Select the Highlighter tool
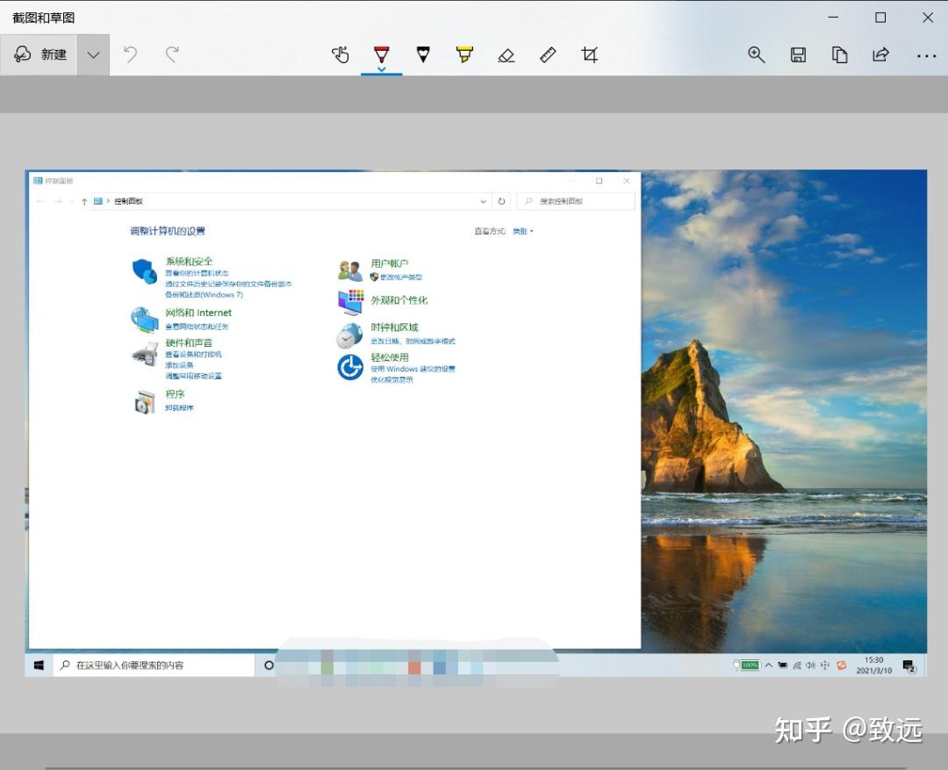The image size is (948, 770). [x=464, y=54]
